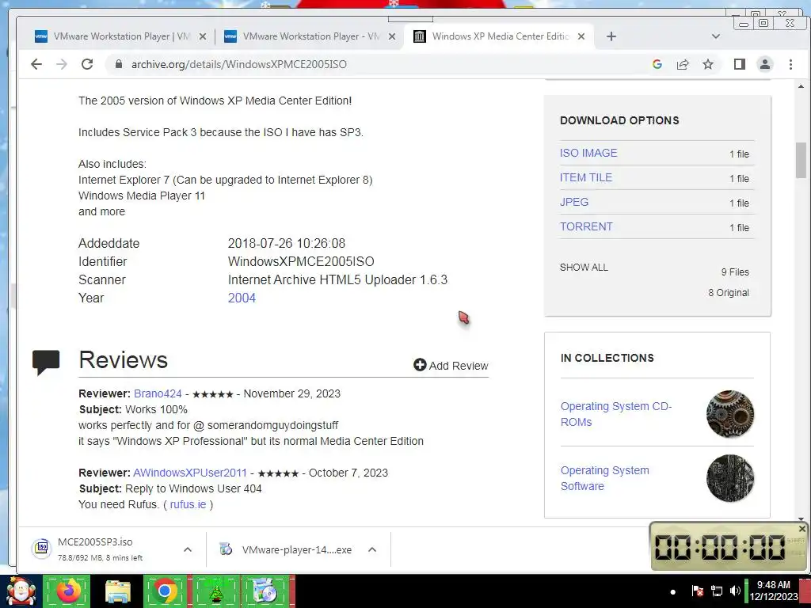Open the Christmas tree taskbar app
811x608 pixels.
tap(215, 591)
